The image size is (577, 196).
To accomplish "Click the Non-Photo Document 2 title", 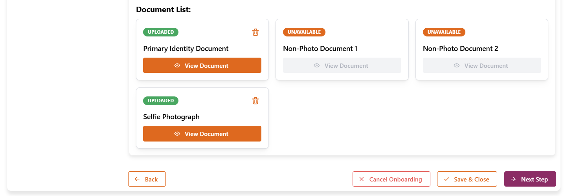I will [x=460, y=49].
